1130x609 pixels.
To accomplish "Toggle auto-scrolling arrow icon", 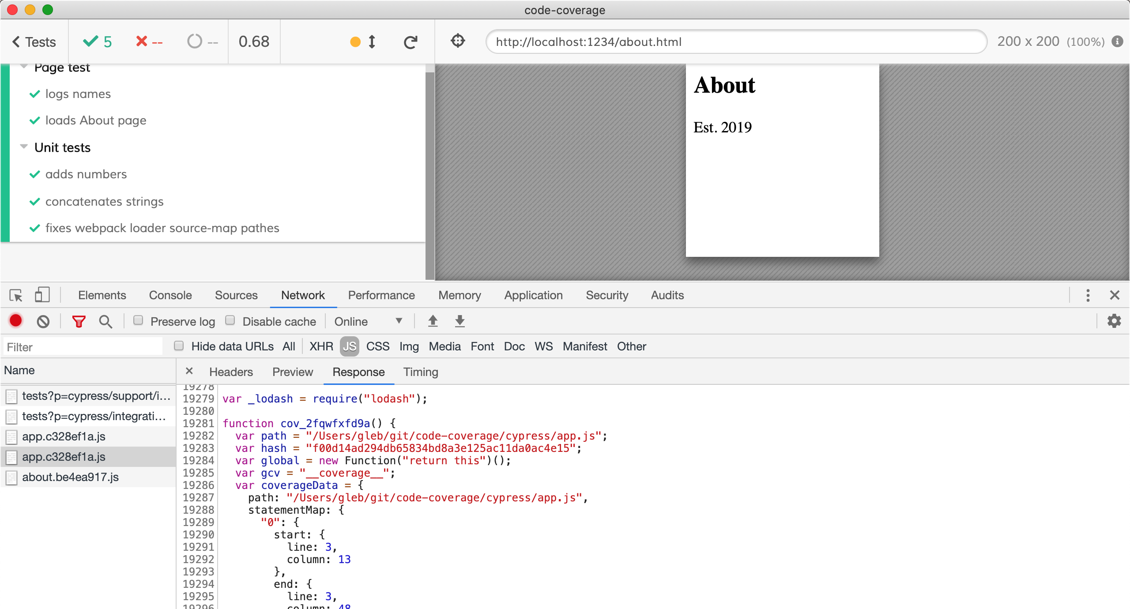I will point(372,42).
